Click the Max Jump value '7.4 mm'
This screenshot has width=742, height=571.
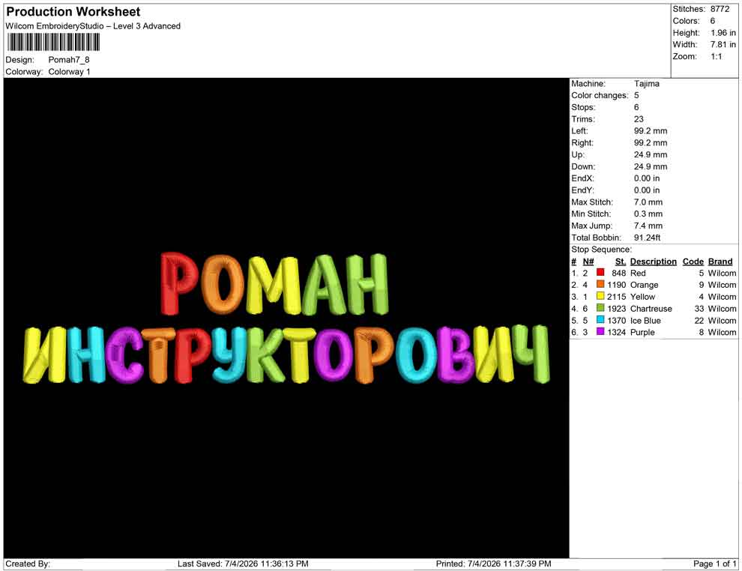click(648, 226)
